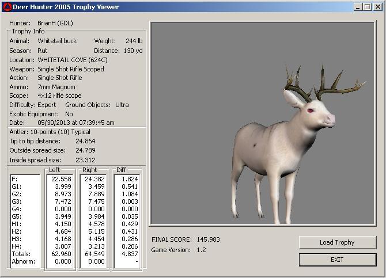Click the season value Rut
This screenshot has width=386, height=278.
coord(42,51)
